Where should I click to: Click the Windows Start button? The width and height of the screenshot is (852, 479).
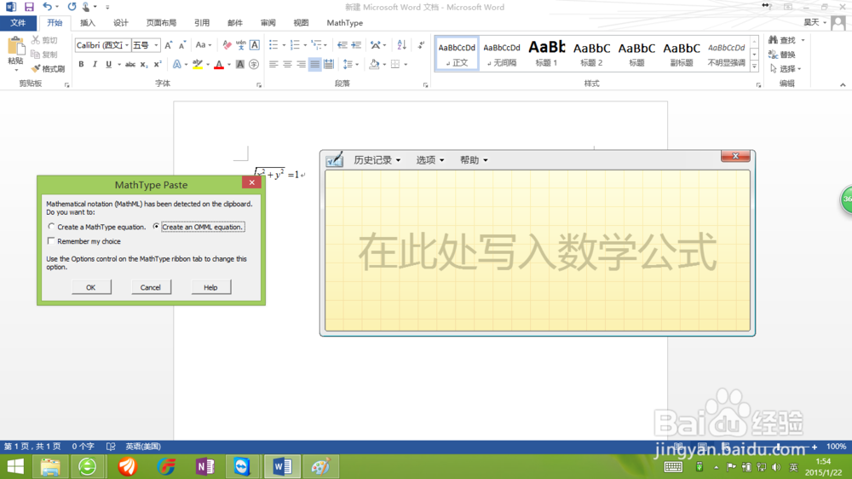(15, 466)
